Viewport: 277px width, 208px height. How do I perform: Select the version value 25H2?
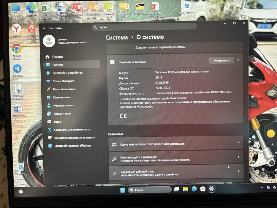(x=159, y=78)
